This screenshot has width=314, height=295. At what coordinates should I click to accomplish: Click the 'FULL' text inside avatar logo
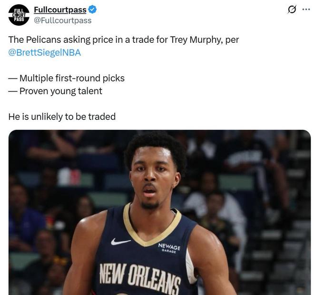[x=19, y=10]
